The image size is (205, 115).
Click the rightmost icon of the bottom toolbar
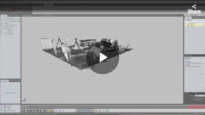point(107,111)
